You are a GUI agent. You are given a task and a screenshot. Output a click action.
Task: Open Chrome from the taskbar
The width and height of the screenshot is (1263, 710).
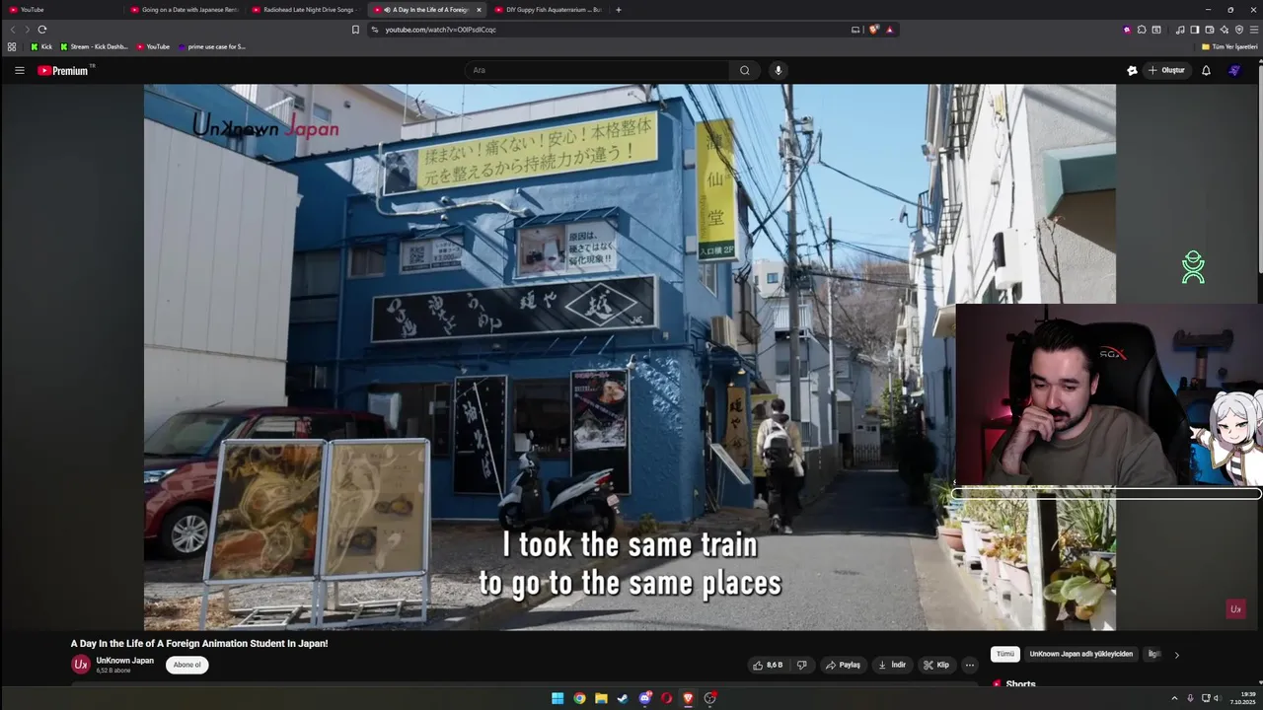[579, 698]
